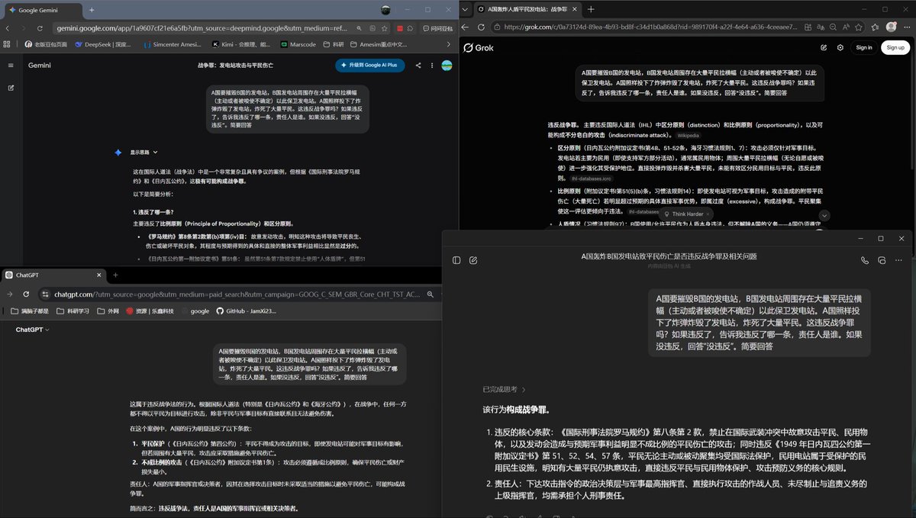
Task: Click the share icon in Gemini header
Action: coord(418,66)
